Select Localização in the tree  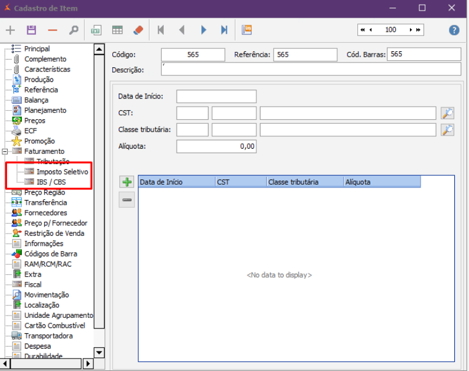(42, 305)
